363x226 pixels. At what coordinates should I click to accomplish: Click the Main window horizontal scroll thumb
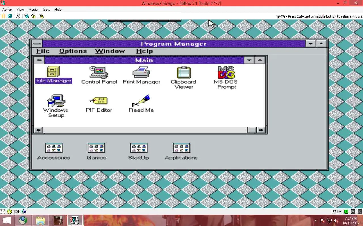[x=252, y=130]
